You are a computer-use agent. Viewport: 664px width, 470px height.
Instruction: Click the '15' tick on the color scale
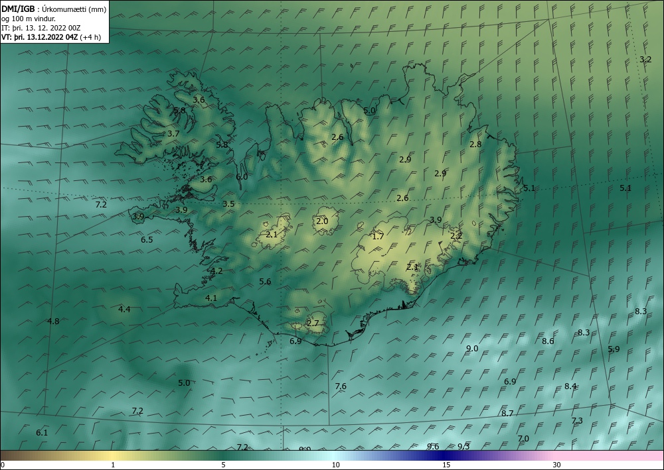pos(446,465)
